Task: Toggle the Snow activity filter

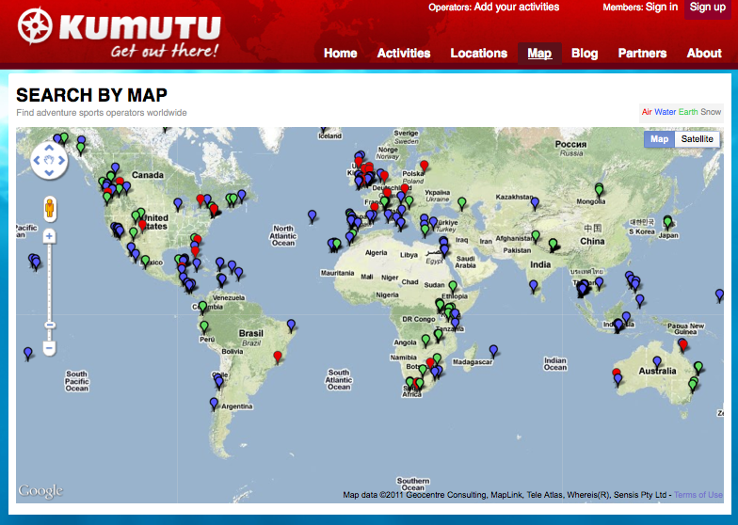Action: click(x=711, y=112)
